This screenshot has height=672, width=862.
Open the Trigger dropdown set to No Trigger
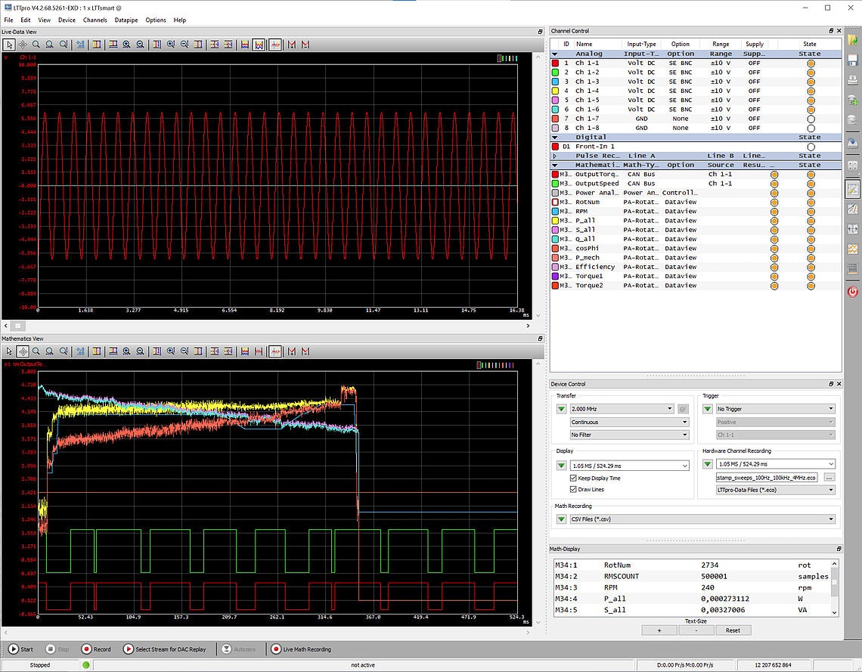coord(829,408)
